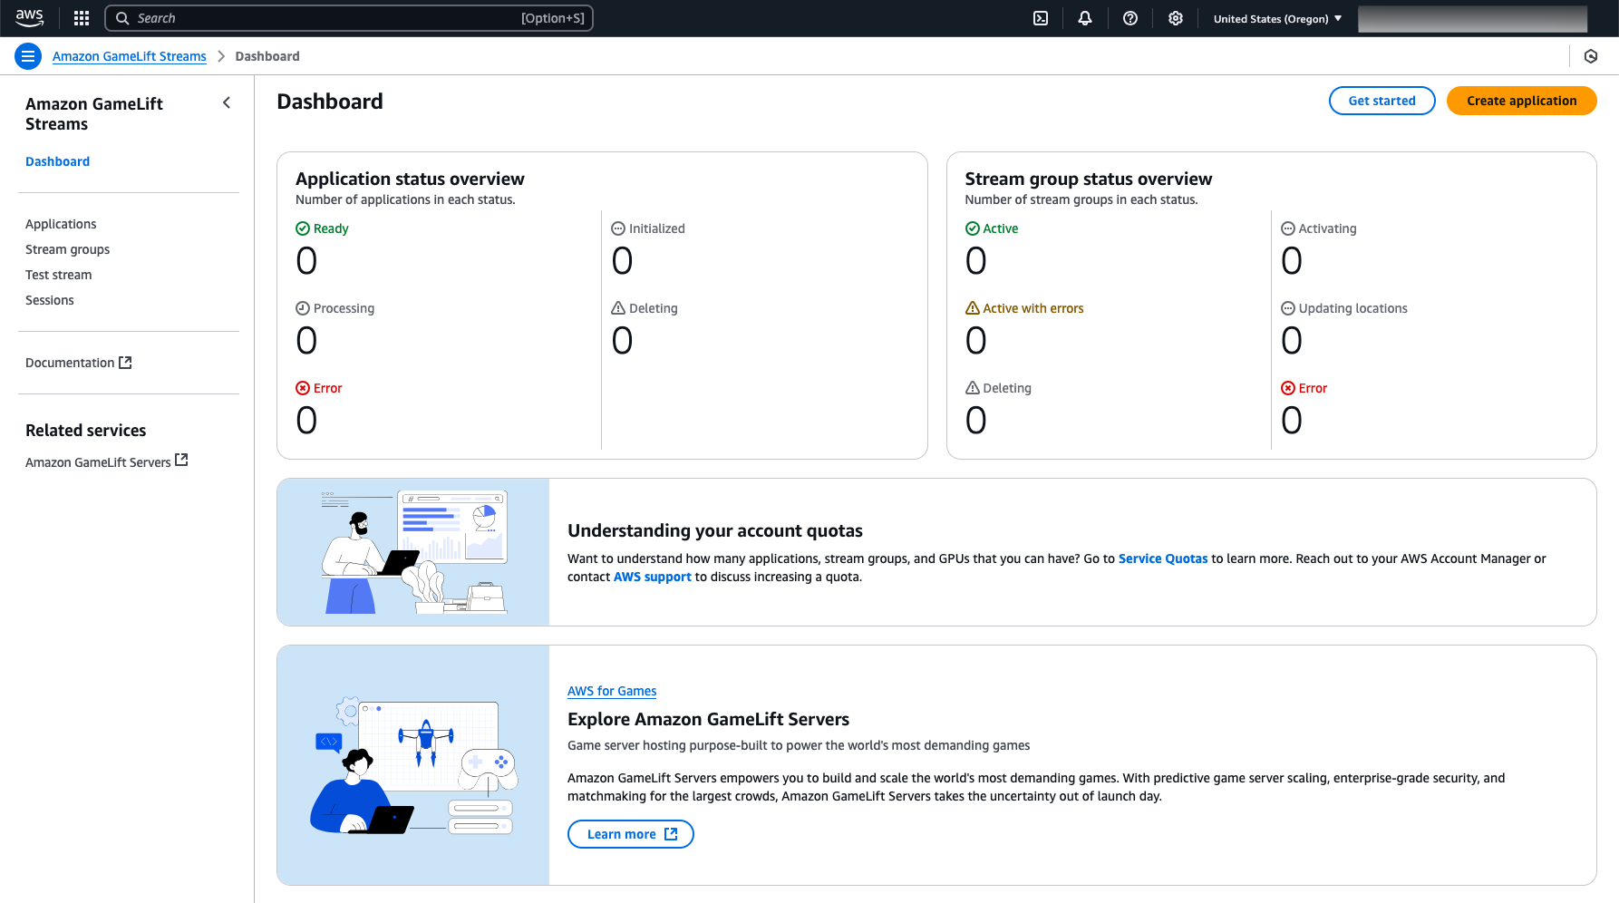1619x903 pixels.
Task: Open Sessions in the sidebar
Action: tap(50, 300)
